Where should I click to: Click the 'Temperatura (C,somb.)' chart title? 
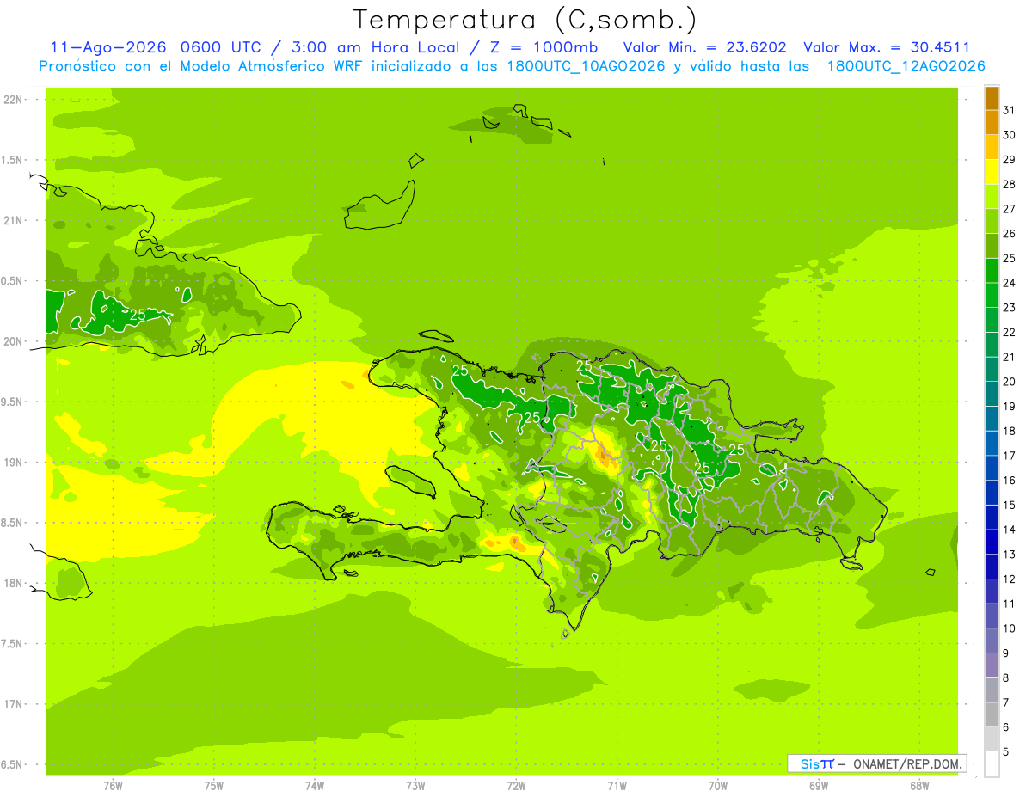coord(525,19)
